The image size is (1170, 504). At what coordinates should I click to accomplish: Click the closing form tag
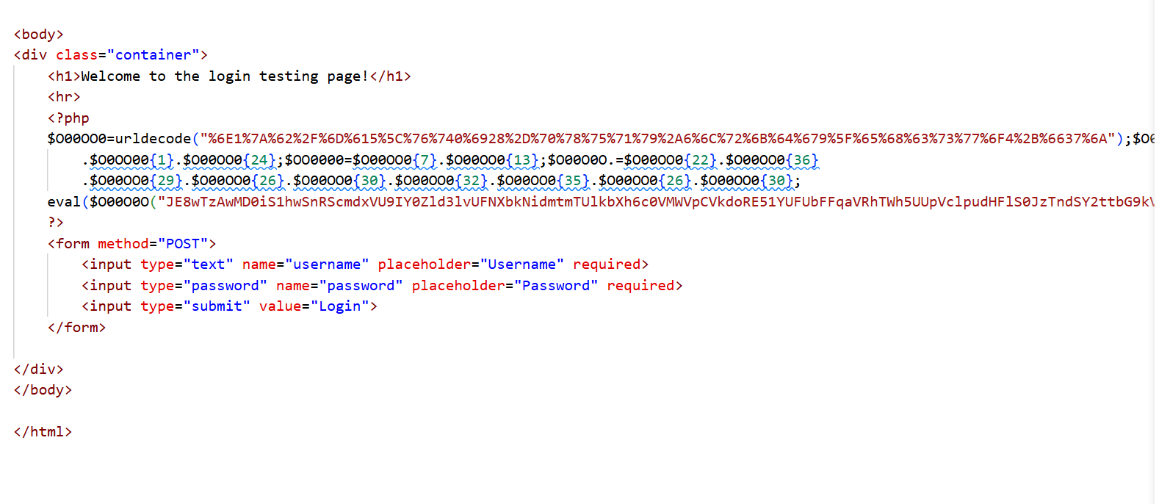click(x=77, y=328)
